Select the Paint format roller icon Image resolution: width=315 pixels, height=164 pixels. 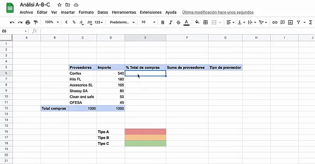36,22
